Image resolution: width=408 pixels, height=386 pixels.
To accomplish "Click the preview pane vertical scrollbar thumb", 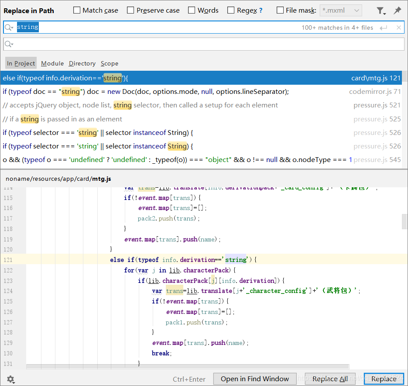I will 405,221.
